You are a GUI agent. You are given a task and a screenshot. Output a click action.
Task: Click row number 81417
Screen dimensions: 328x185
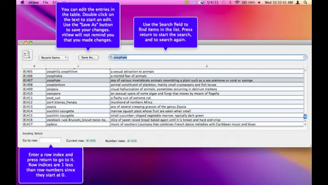28,124
